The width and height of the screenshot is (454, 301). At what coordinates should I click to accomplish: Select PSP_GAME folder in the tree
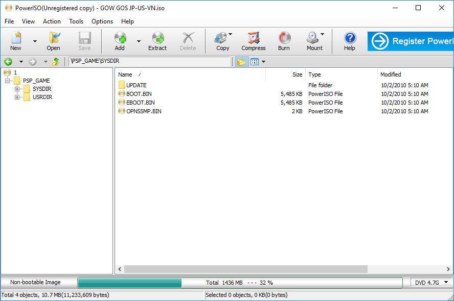tap(36, 81)
